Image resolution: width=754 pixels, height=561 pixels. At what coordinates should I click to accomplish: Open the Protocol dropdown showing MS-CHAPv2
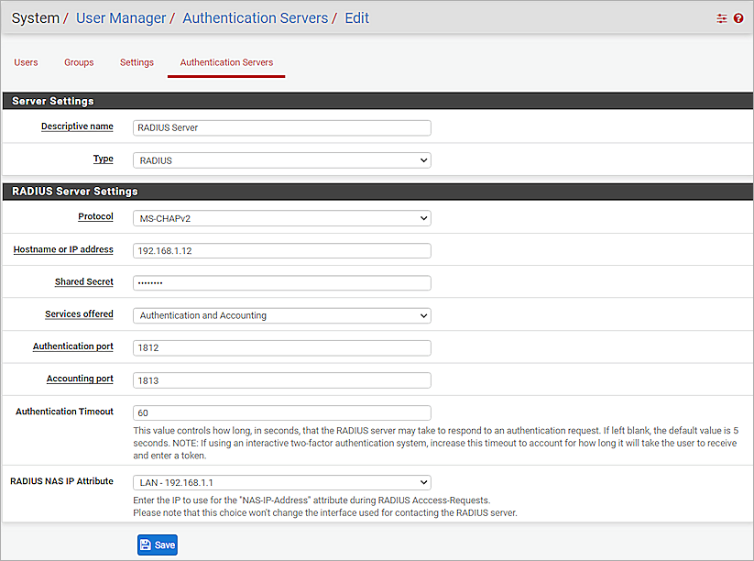click(281, 218)
